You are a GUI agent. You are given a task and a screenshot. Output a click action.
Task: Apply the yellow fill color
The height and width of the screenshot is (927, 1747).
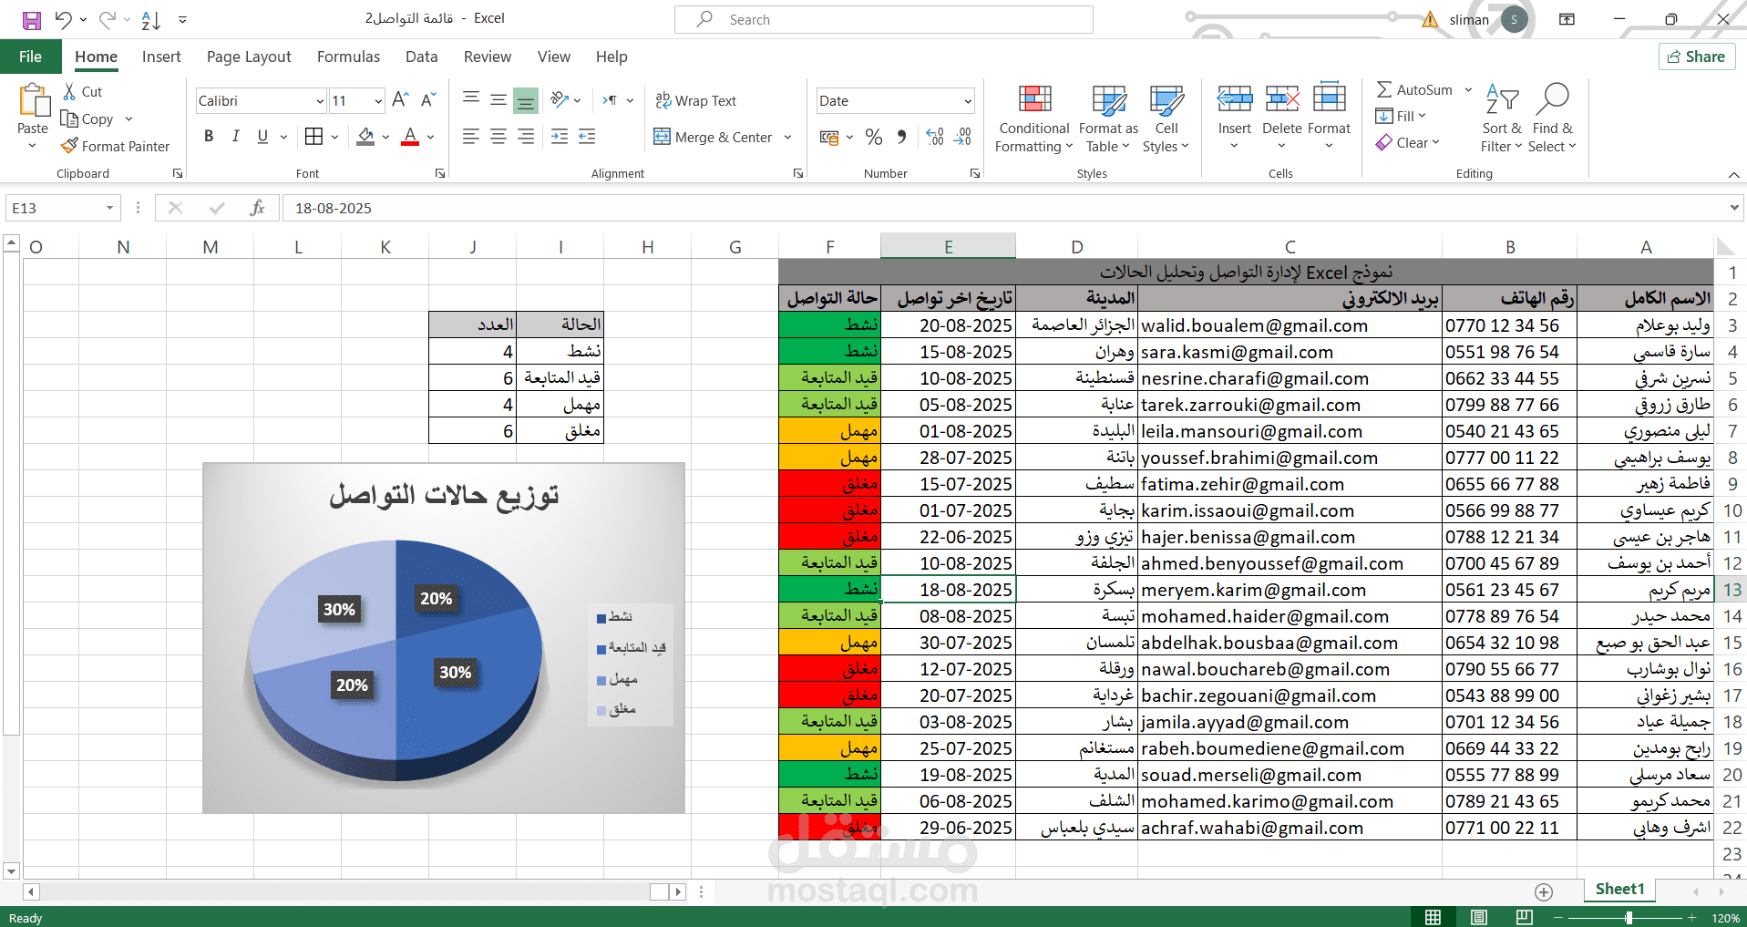[365, 137]
